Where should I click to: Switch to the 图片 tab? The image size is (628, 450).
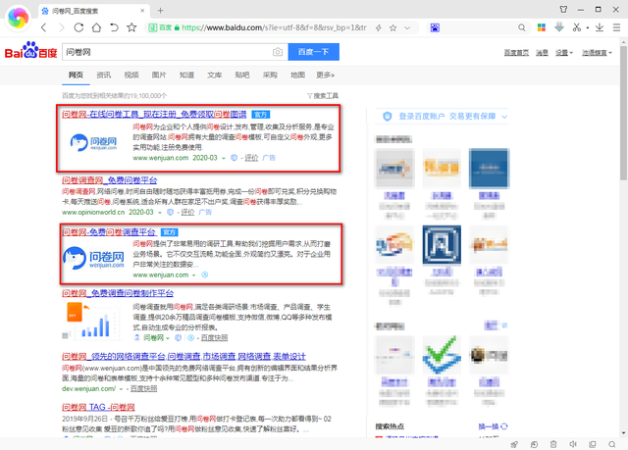pyautogui.click(x=159, y=75)
